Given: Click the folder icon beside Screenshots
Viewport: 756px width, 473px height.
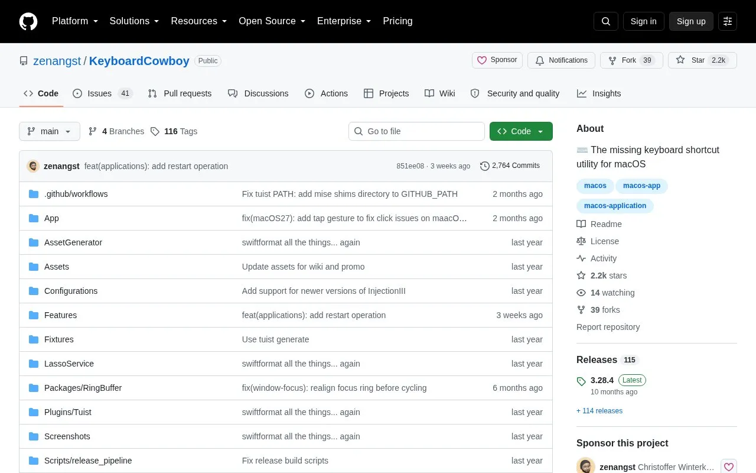Looking at the screenshot, I should pyautogui.click(x=34, y=436).
